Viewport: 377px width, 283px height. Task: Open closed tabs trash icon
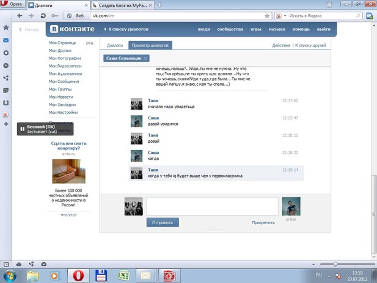click(329, 4)
